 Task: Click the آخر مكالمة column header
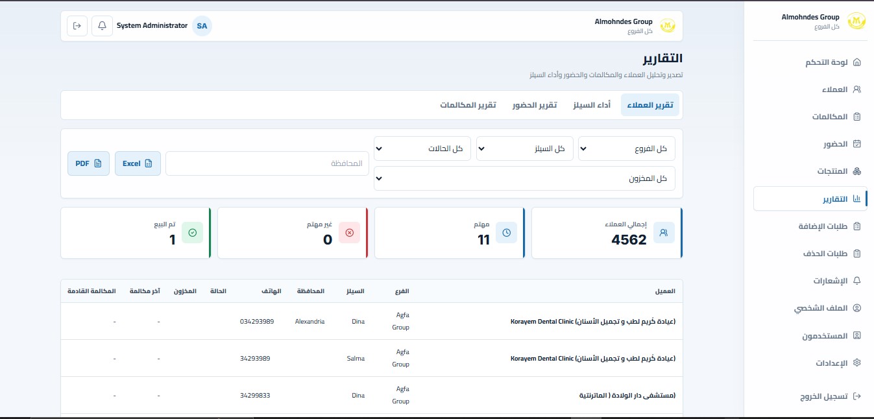pyautogui.click(x=145, y=291)
